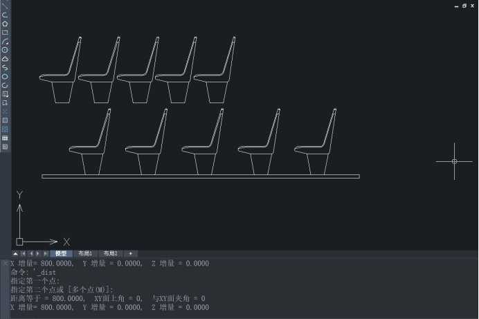Click the Table tool icon
The height and width of the screenshot is (319, 479).
(x=5, y=138)
